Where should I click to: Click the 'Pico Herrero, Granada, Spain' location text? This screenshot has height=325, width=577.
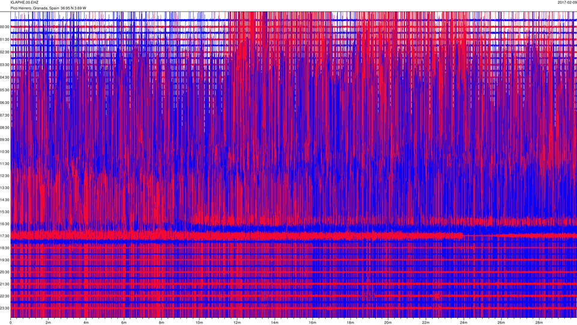pyautogui.click(x=35, y=8)
